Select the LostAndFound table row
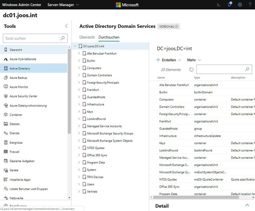Viewport: 255px width, 211px height. coord(202,150)
